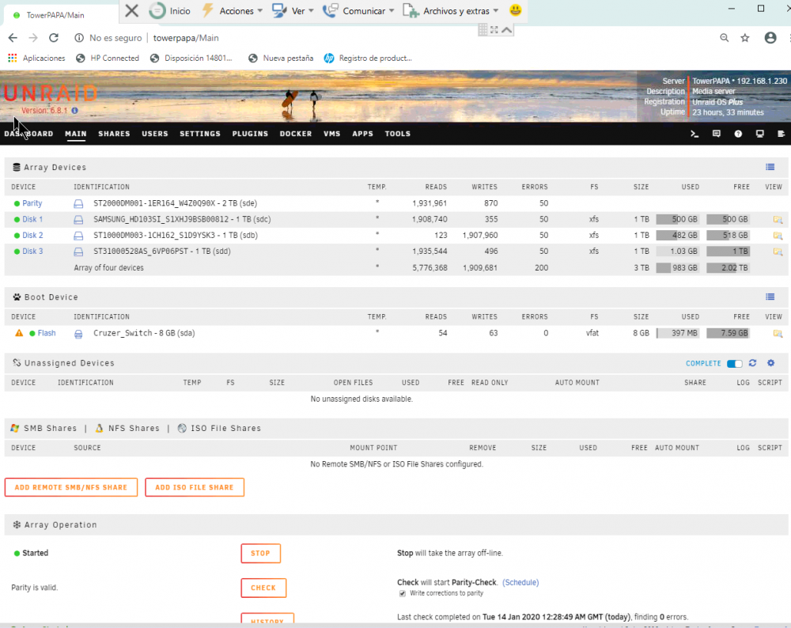Click the STOP array button

pyautogui.click(x=261, y=554)
